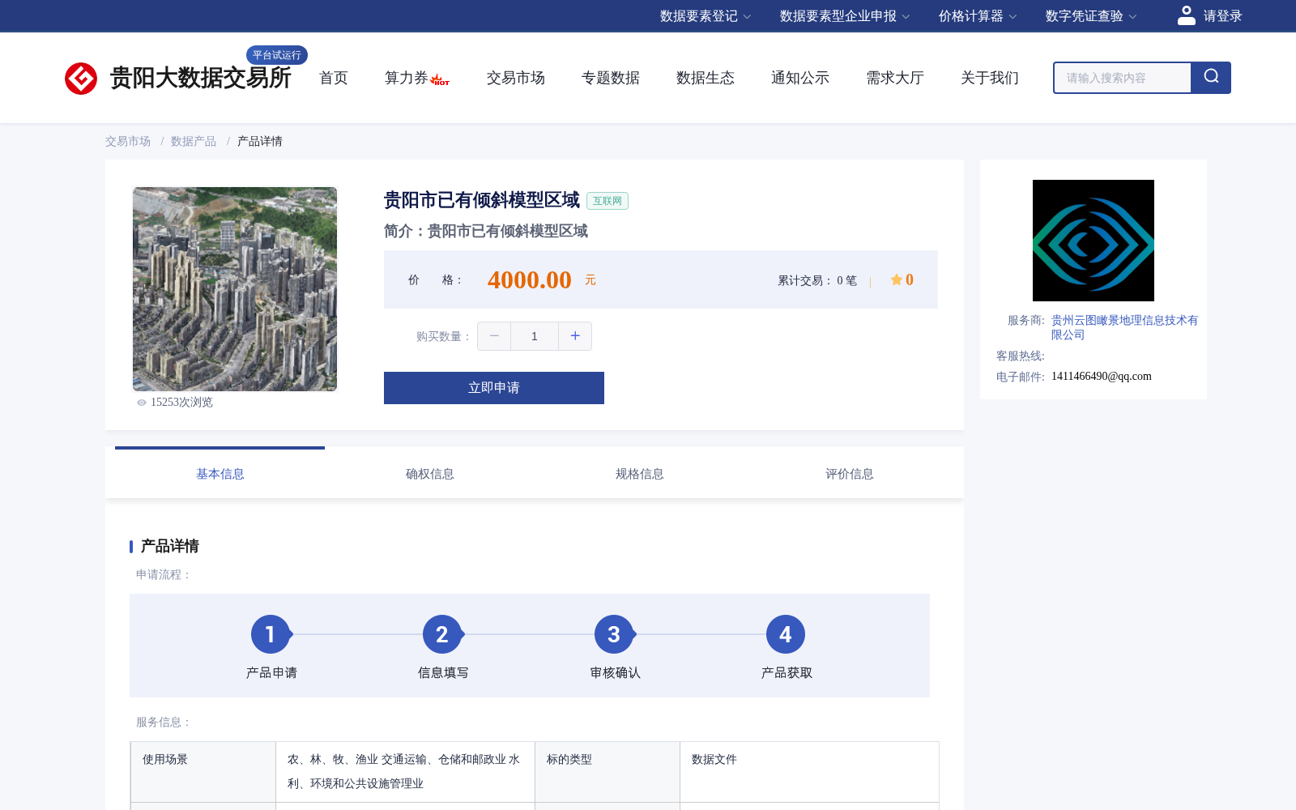Decrease purchase quantity with minus button

494,336
